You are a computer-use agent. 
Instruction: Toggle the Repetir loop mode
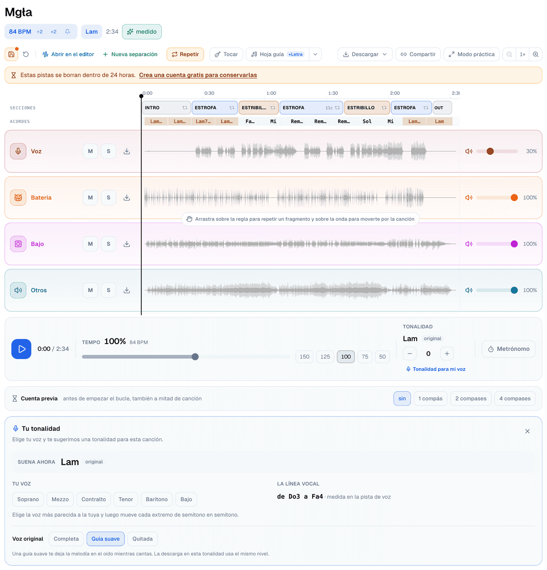(185, 54)
